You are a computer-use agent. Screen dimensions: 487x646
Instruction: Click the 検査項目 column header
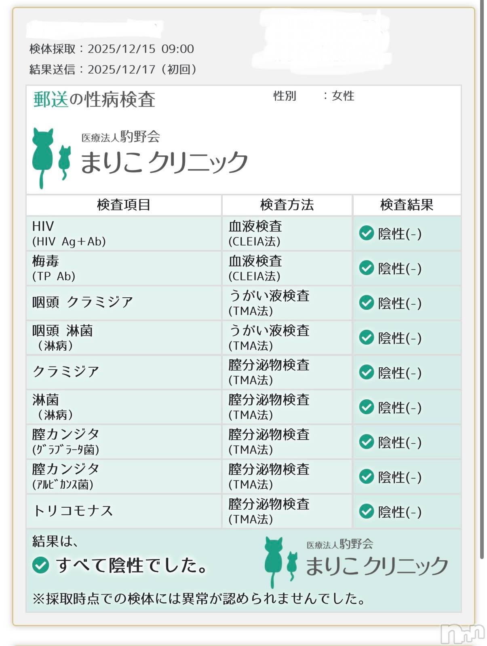[124, 205]
